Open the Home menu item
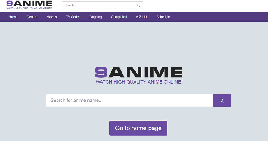Screen dimensions: 268x141 click(13, 17)
